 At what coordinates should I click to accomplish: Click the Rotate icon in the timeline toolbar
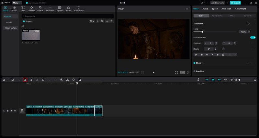73,80
